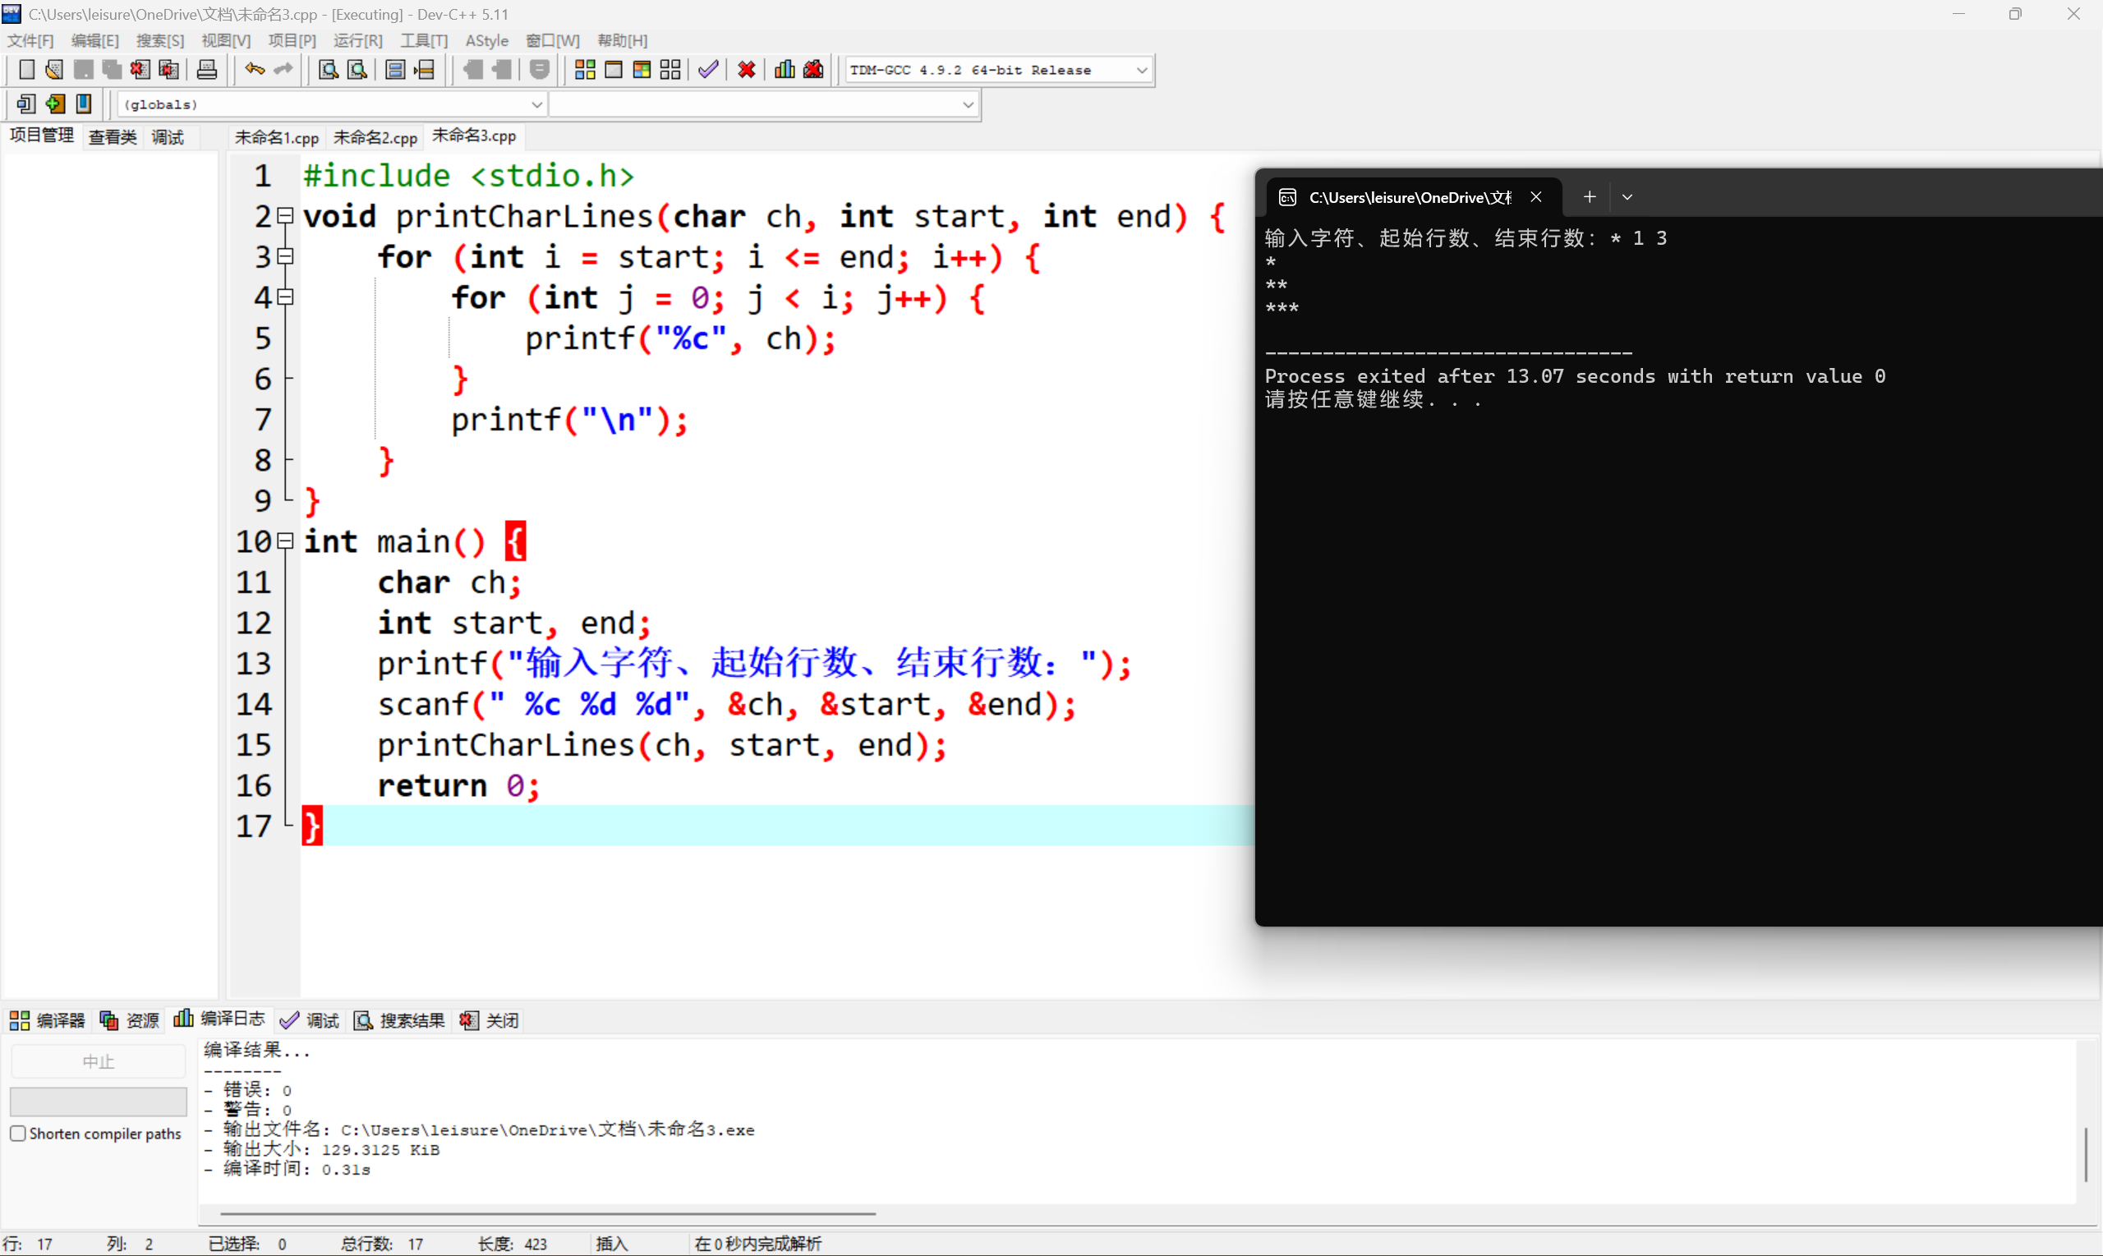Print the current source file
The height and width of the screenshot is (1256, 2103).
tap(206, 69)
